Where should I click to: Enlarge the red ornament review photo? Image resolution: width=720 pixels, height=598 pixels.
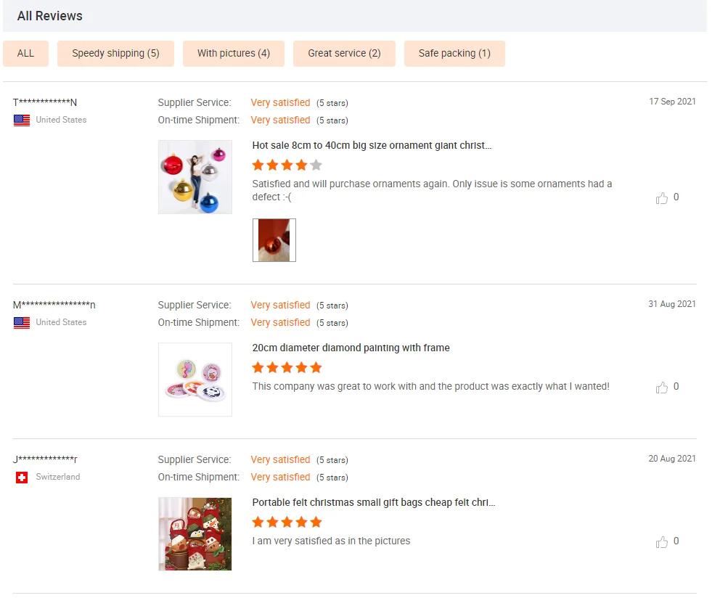pos(274,240)
